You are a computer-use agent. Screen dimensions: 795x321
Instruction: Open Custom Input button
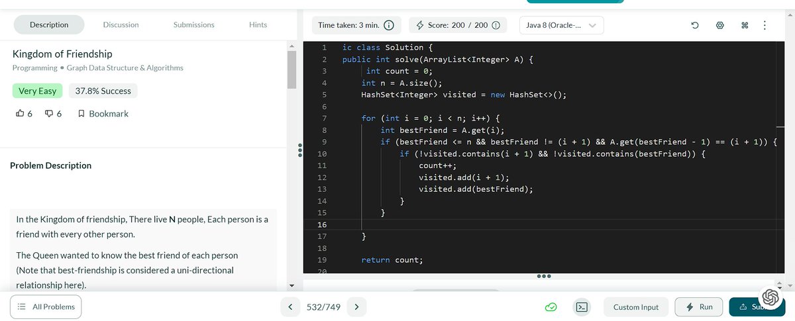tap(635, 307)
